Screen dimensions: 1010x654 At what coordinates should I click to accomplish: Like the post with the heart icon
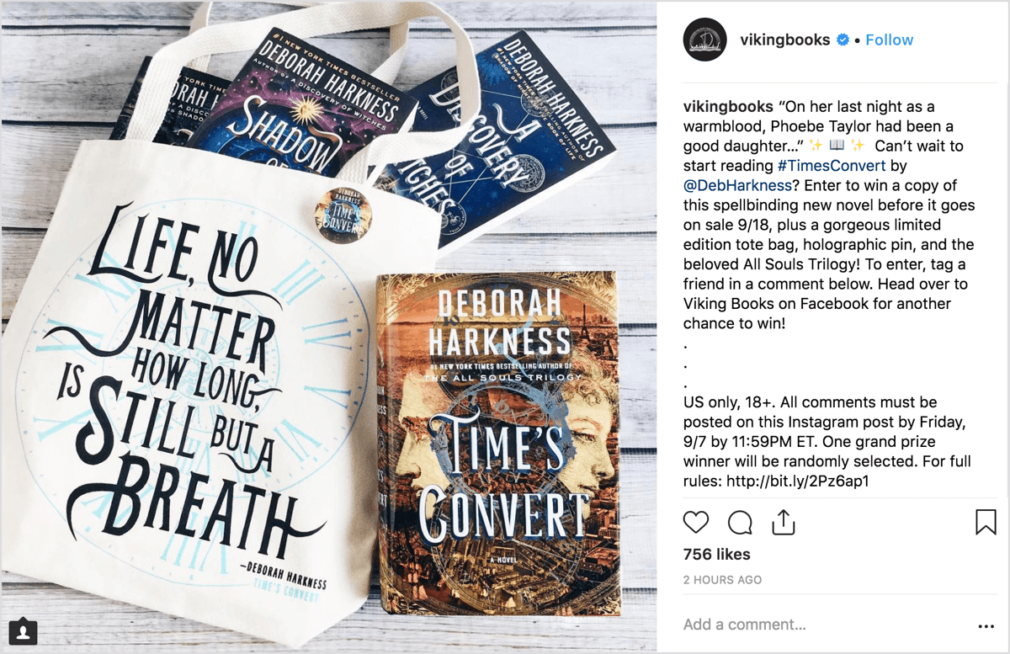(x=696, y=523)
